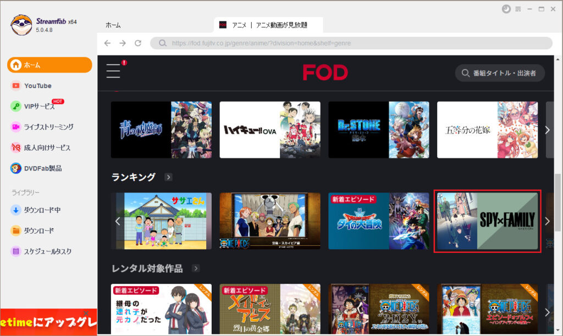The image size is (563, 336).
Task: Open the 青の祓魔師 thumbnail
Action: tap(161, 130)
